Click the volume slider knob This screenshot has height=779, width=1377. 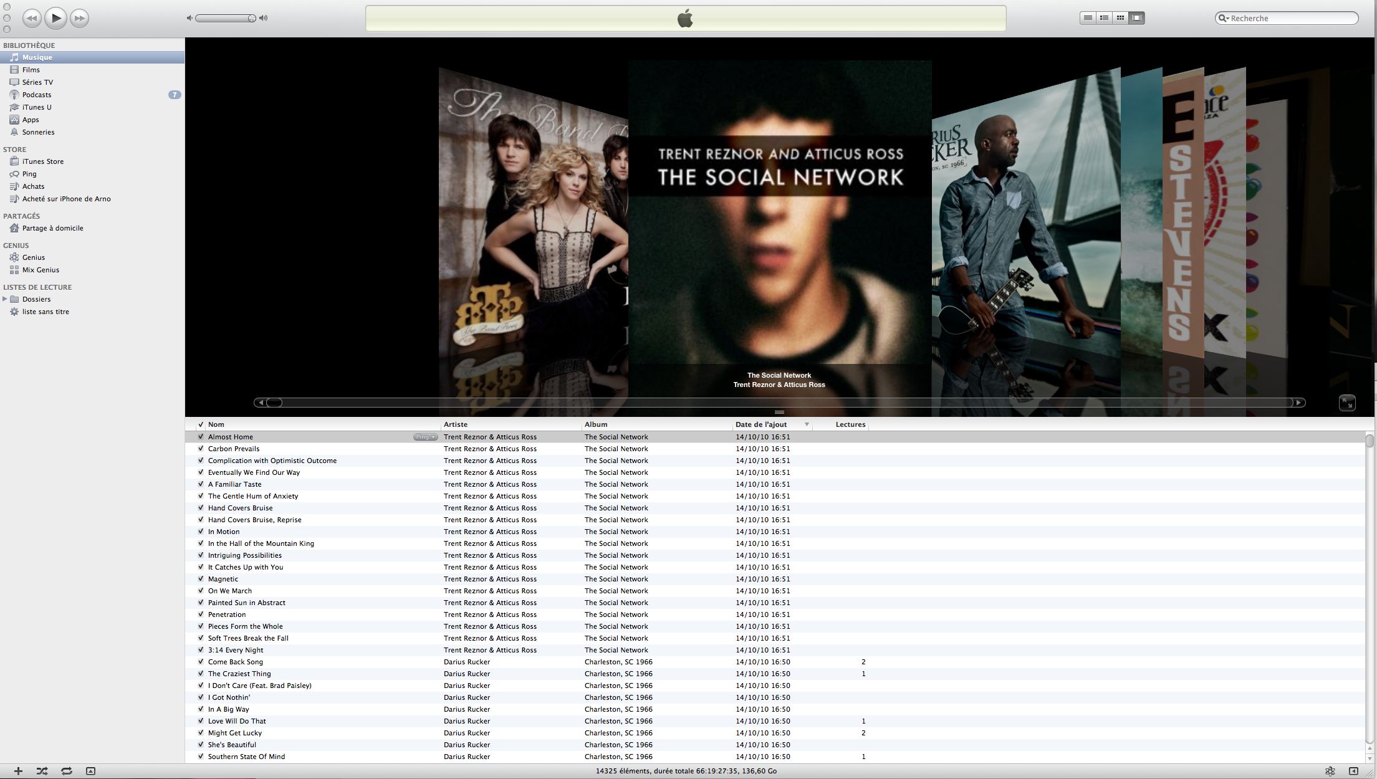coord(251,18)
